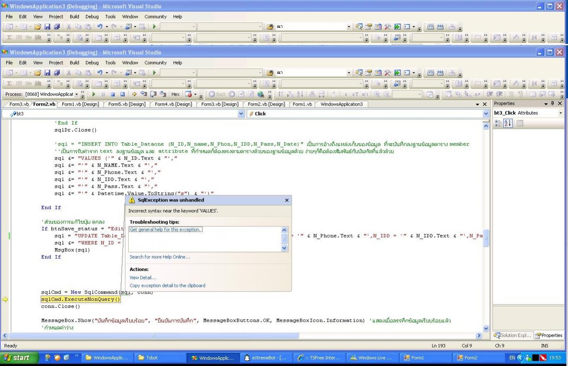Click Open File icon in back Visual Studio window
Screen dimensions: 568x366
[38, 27]
